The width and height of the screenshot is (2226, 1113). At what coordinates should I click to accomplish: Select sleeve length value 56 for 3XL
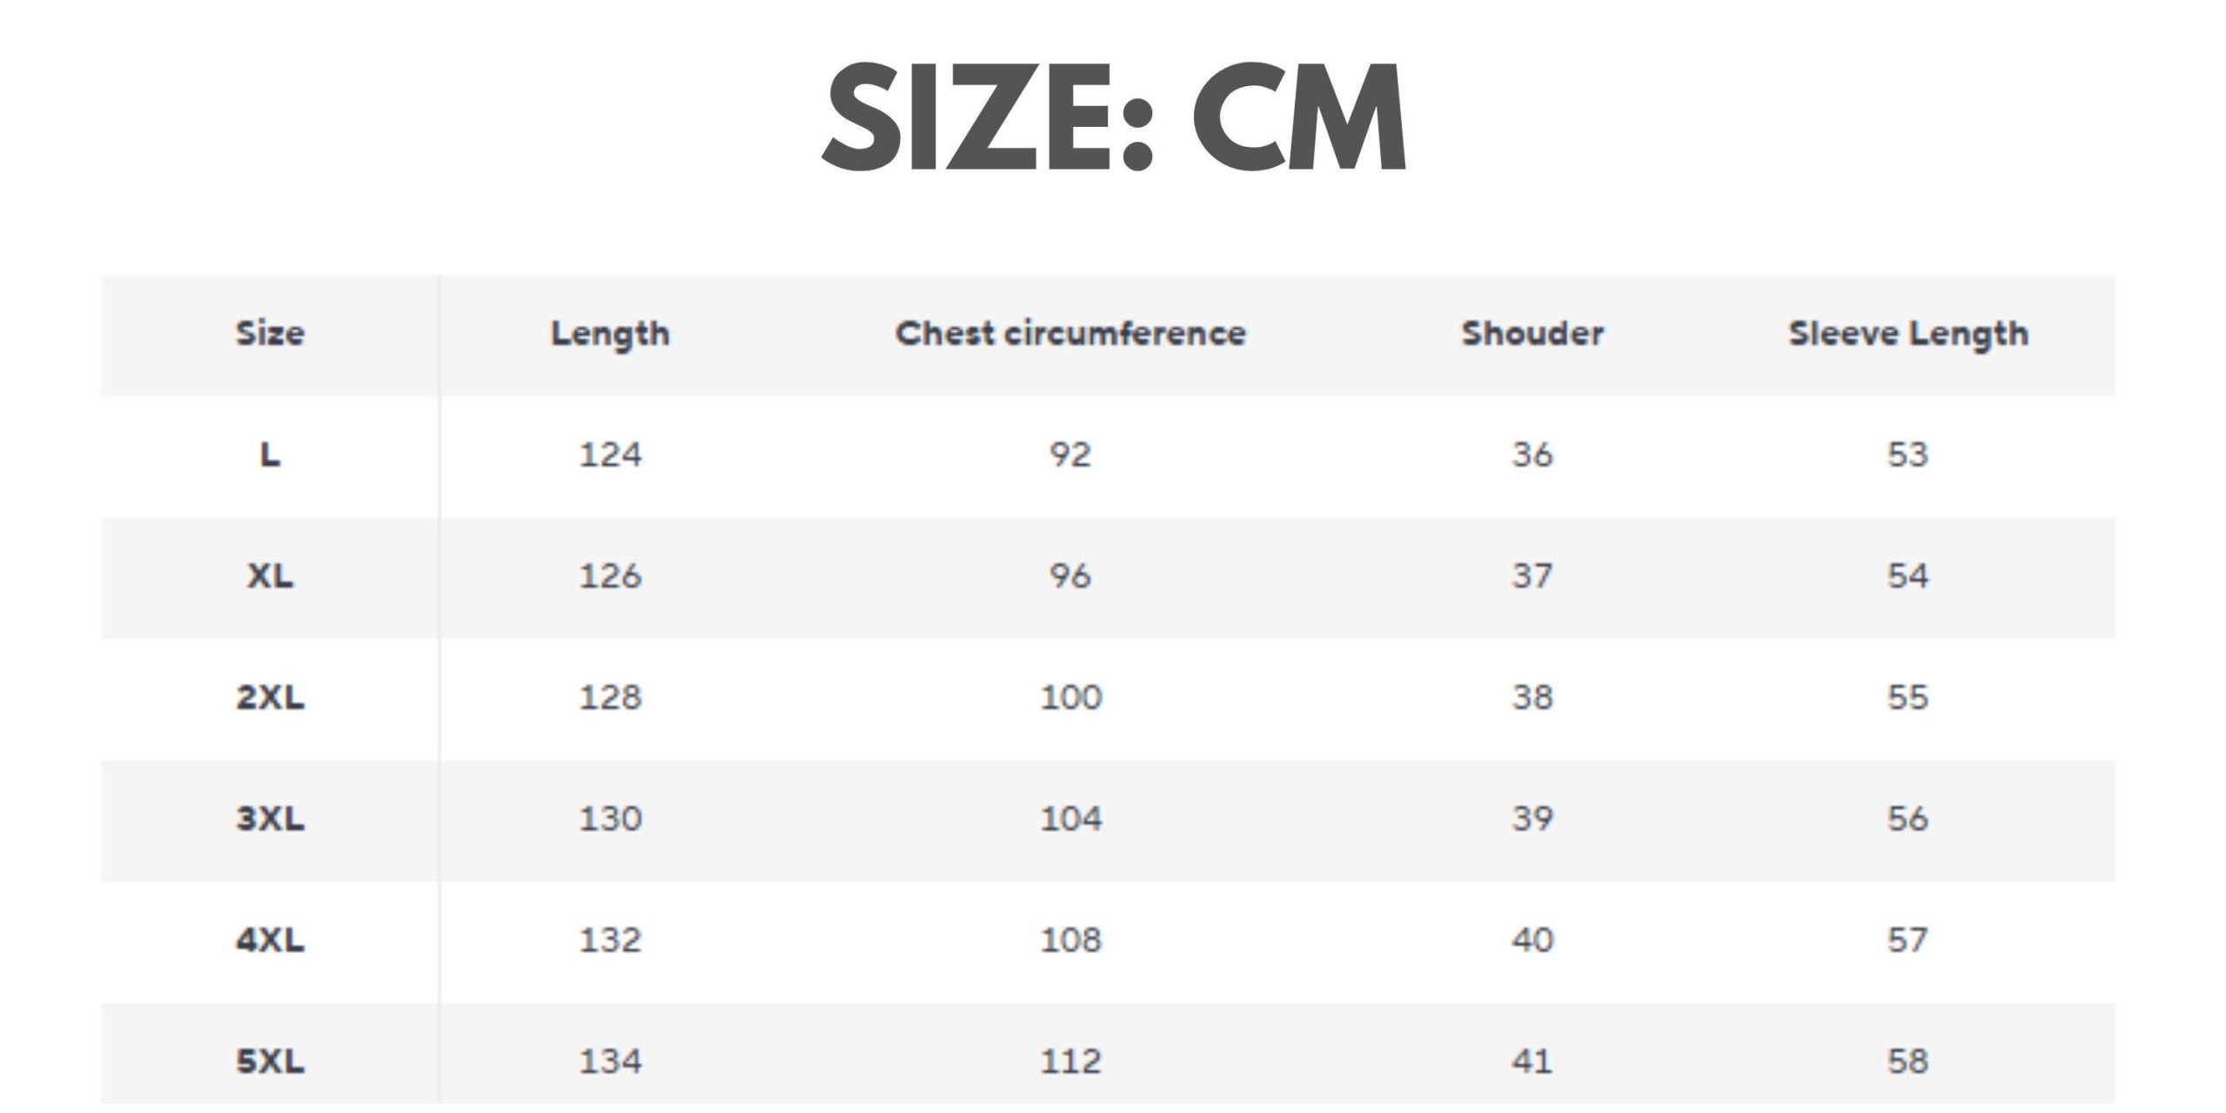tap(1908, 819)
